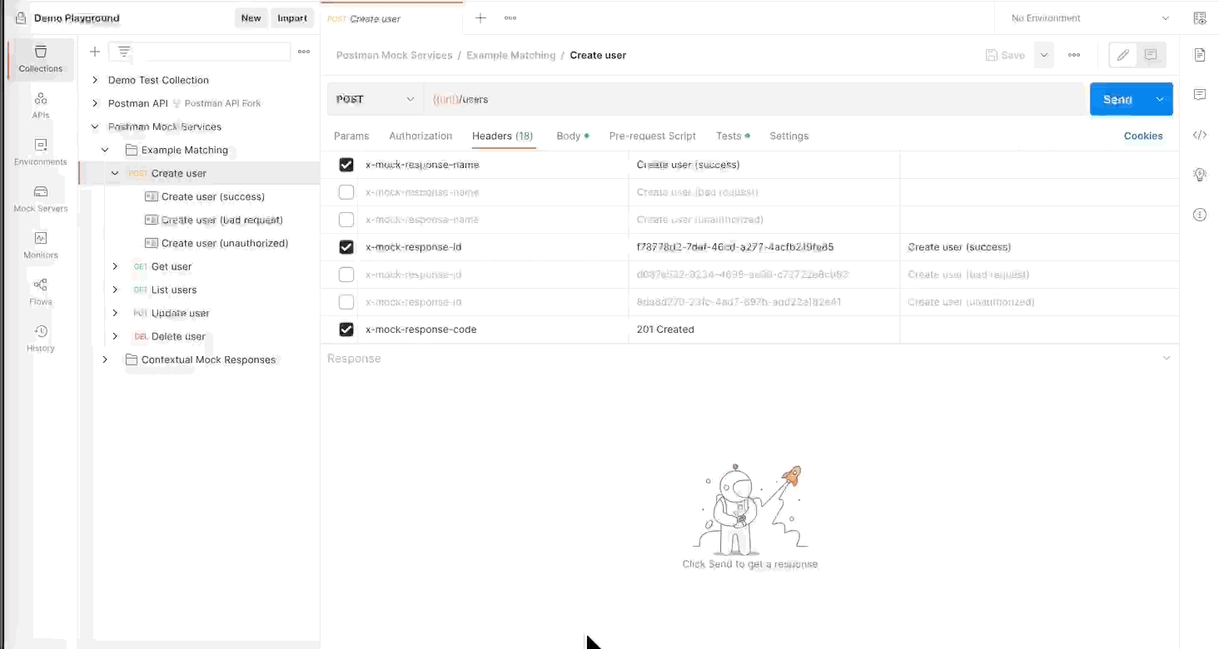This screenshot has height=649, width=1219.
Task: Uncheck the x-mock-response-code header checkbox
Action: [346, 329]
